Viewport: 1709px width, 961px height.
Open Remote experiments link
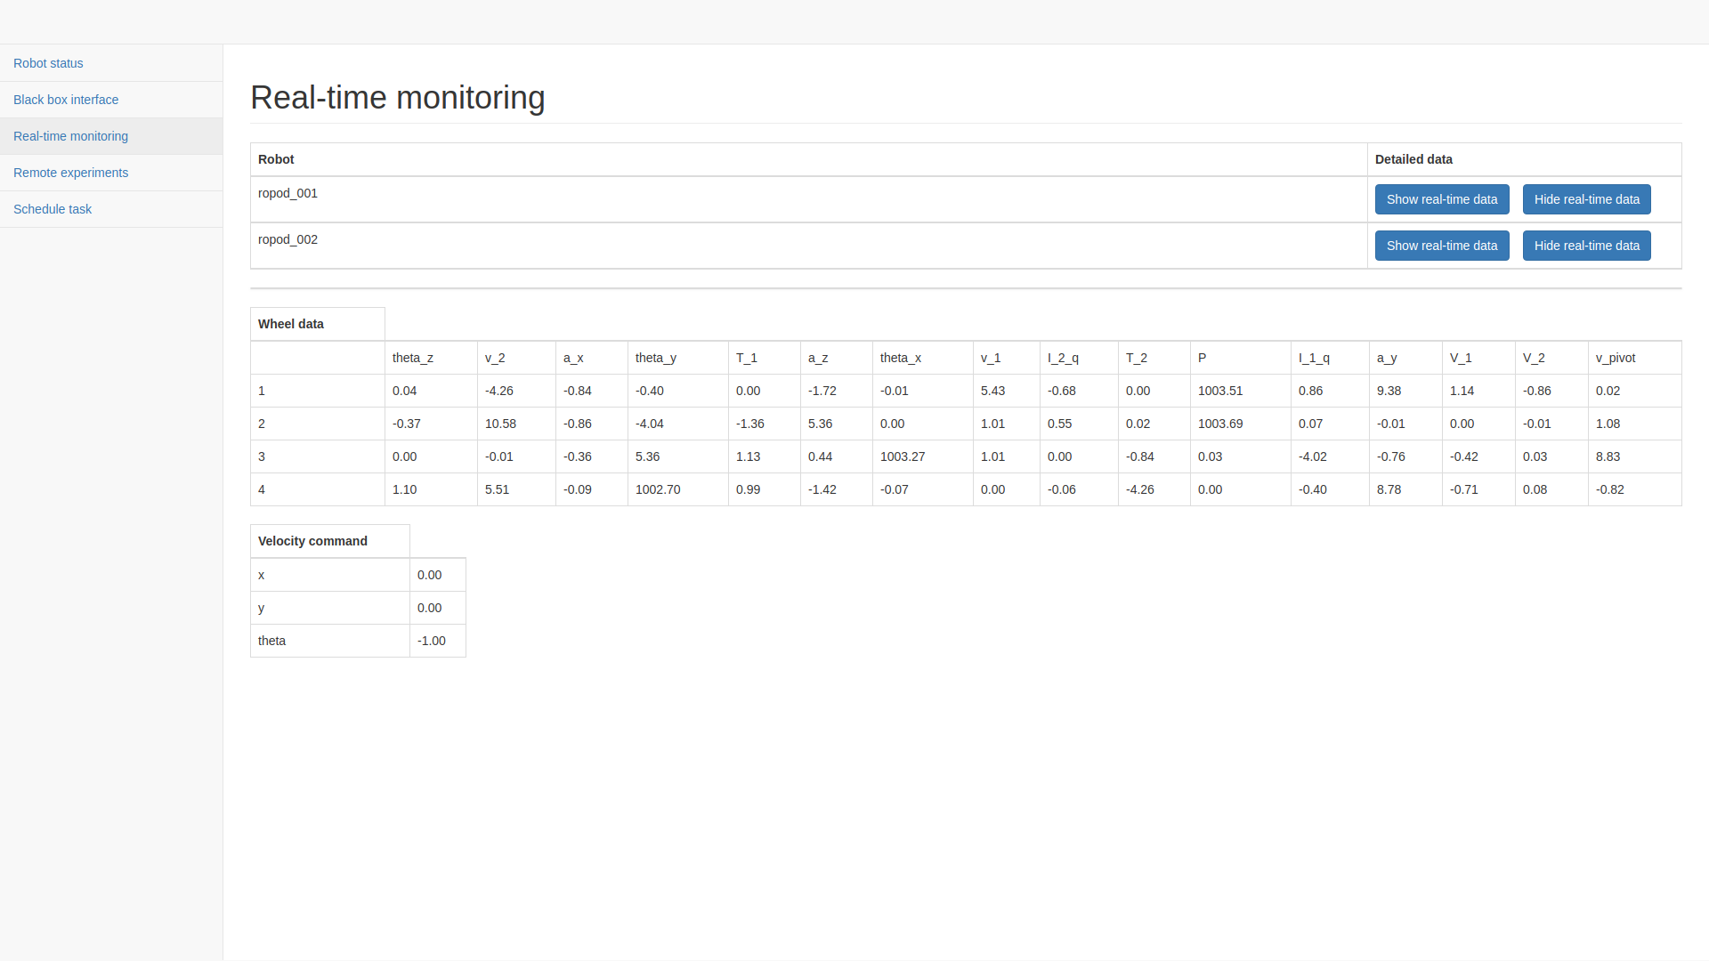tap(70, 173)
